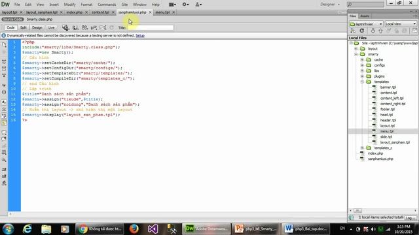Viewport: 419px width, 235px height.
Task: Open the Commands menu
Action: pos(107,5)
